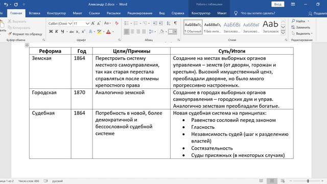Screen dimensions: 327x184
Task: Decrease font size with small A icon
Action: coord(99,24)
